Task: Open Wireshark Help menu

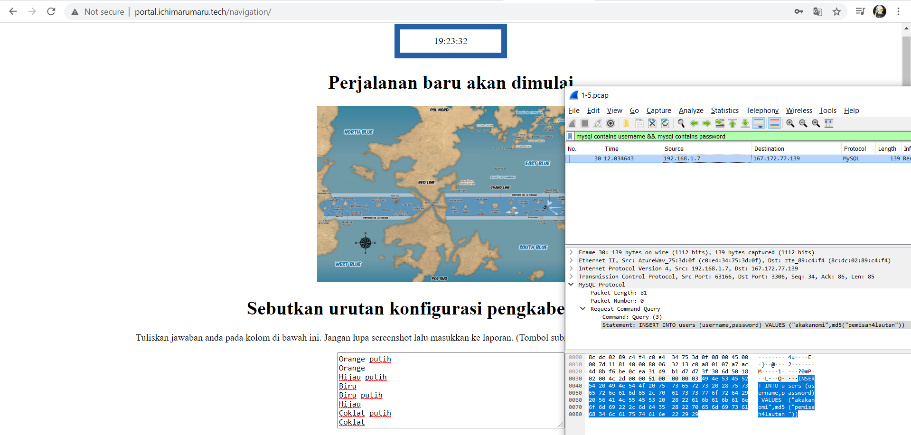Action: click(x=851, y=111)
